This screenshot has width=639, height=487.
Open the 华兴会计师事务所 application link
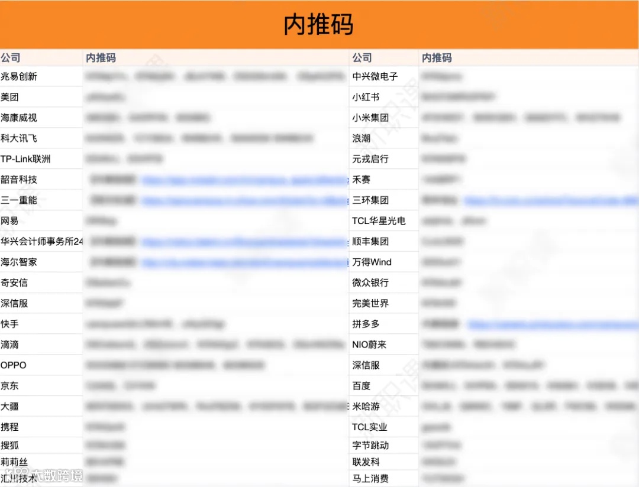243,241
